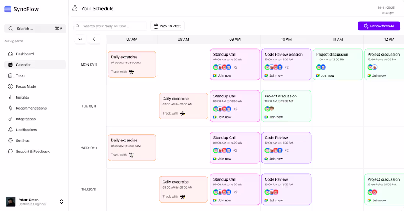
Task: Click the Integrations link icon
Action: click(x=11, y=119)
